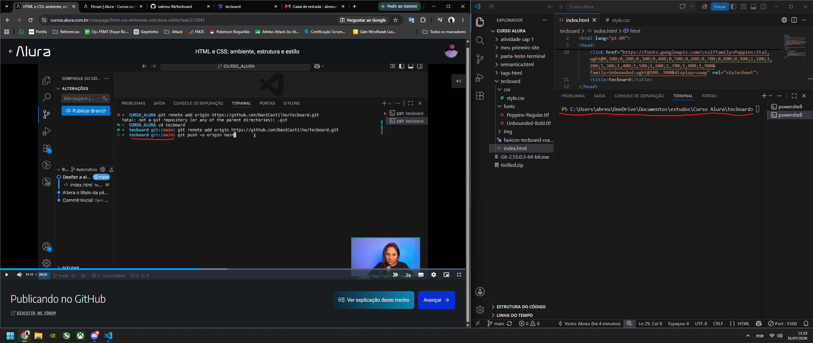Image resolution: width=813 pixels, height=343 pixels.
Task: Open the Manage gear in VS Code activity bar
Action: pos(480,310)
